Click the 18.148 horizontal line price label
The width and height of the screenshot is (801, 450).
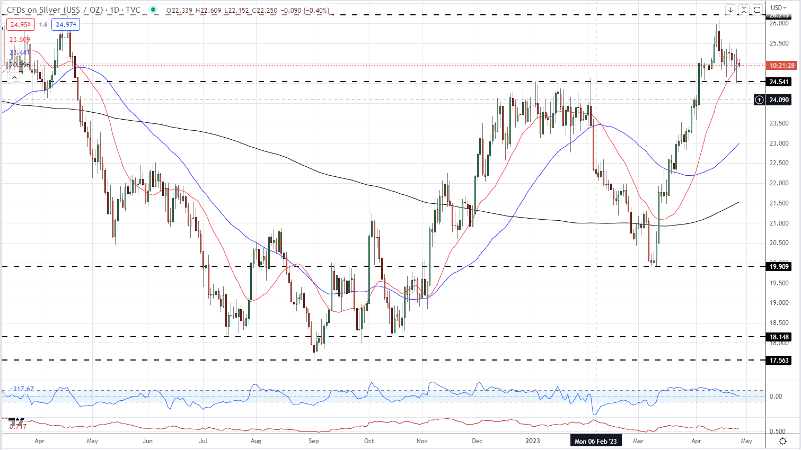tap(779, 337)
